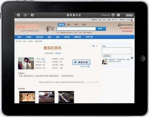Open 群组 in the navigation bar
Image resolution: width=149 pixels, height=117 pixels.
tap(58, 37)
